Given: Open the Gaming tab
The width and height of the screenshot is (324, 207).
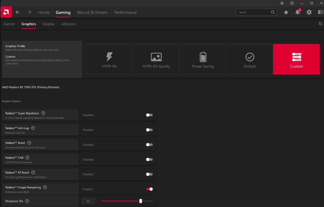Looking at the screenshot, I should coord(63,12).
